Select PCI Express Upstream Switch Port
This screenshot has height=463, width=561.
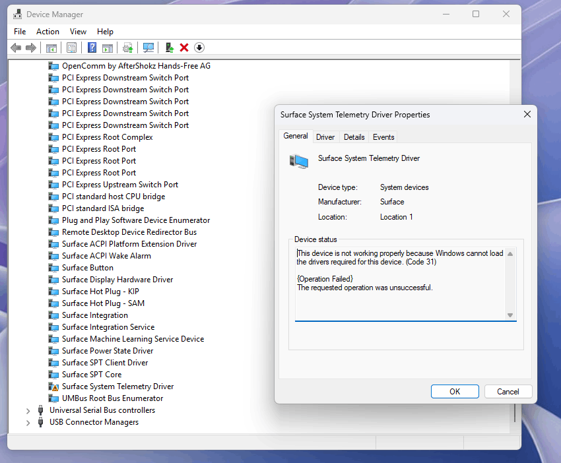pyautogui.click(x=120, y=185)
